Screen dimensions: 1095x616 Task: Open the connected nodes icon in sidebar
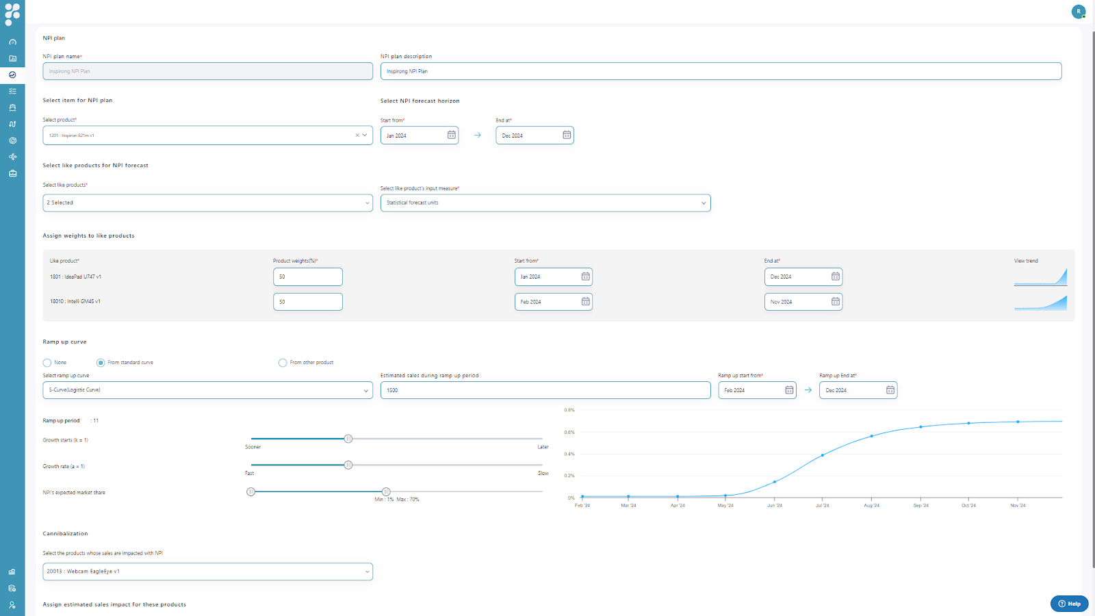12,157
